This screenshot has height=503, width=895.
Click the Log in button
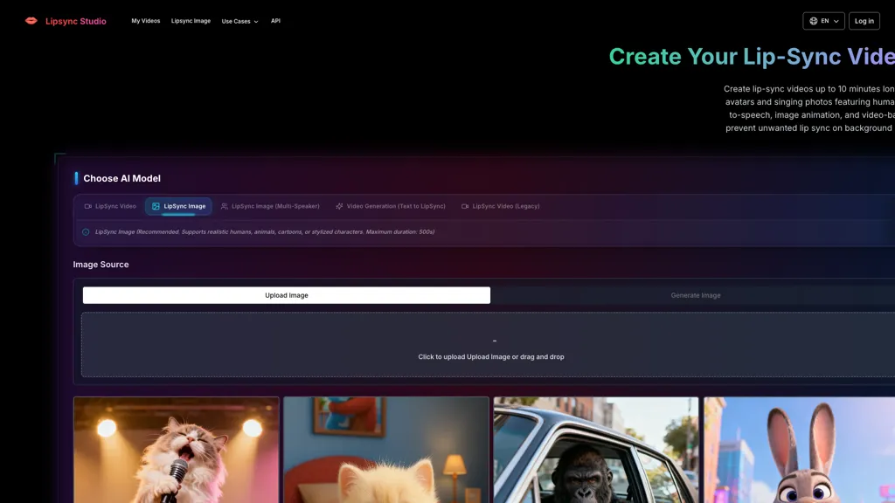point(864,20)
